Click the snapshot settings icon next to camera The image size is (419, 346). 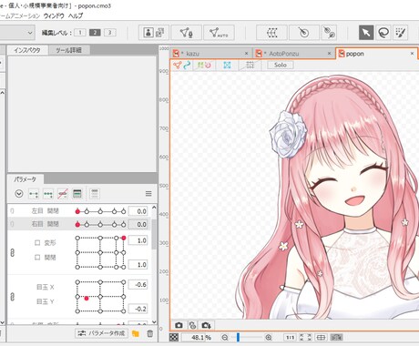point(192,325)
